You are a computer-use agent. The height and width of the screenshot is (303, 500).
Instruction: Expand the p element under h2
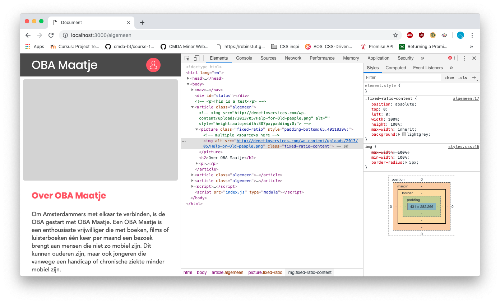point(197,163)
